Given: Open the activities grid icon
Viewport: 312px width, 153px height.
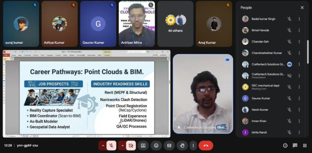Looking at the screenshot, I should 305,145.
